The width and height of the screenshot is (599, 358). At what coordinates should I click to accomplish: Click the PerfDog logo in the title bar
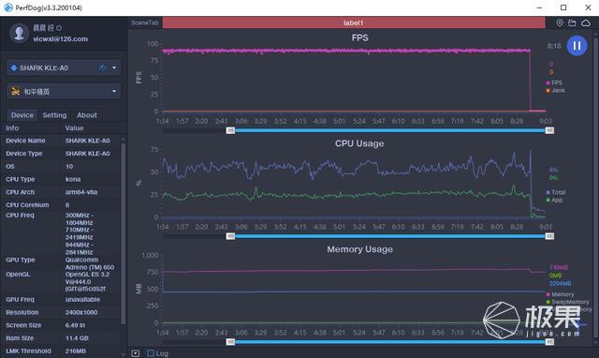point(8,7)
